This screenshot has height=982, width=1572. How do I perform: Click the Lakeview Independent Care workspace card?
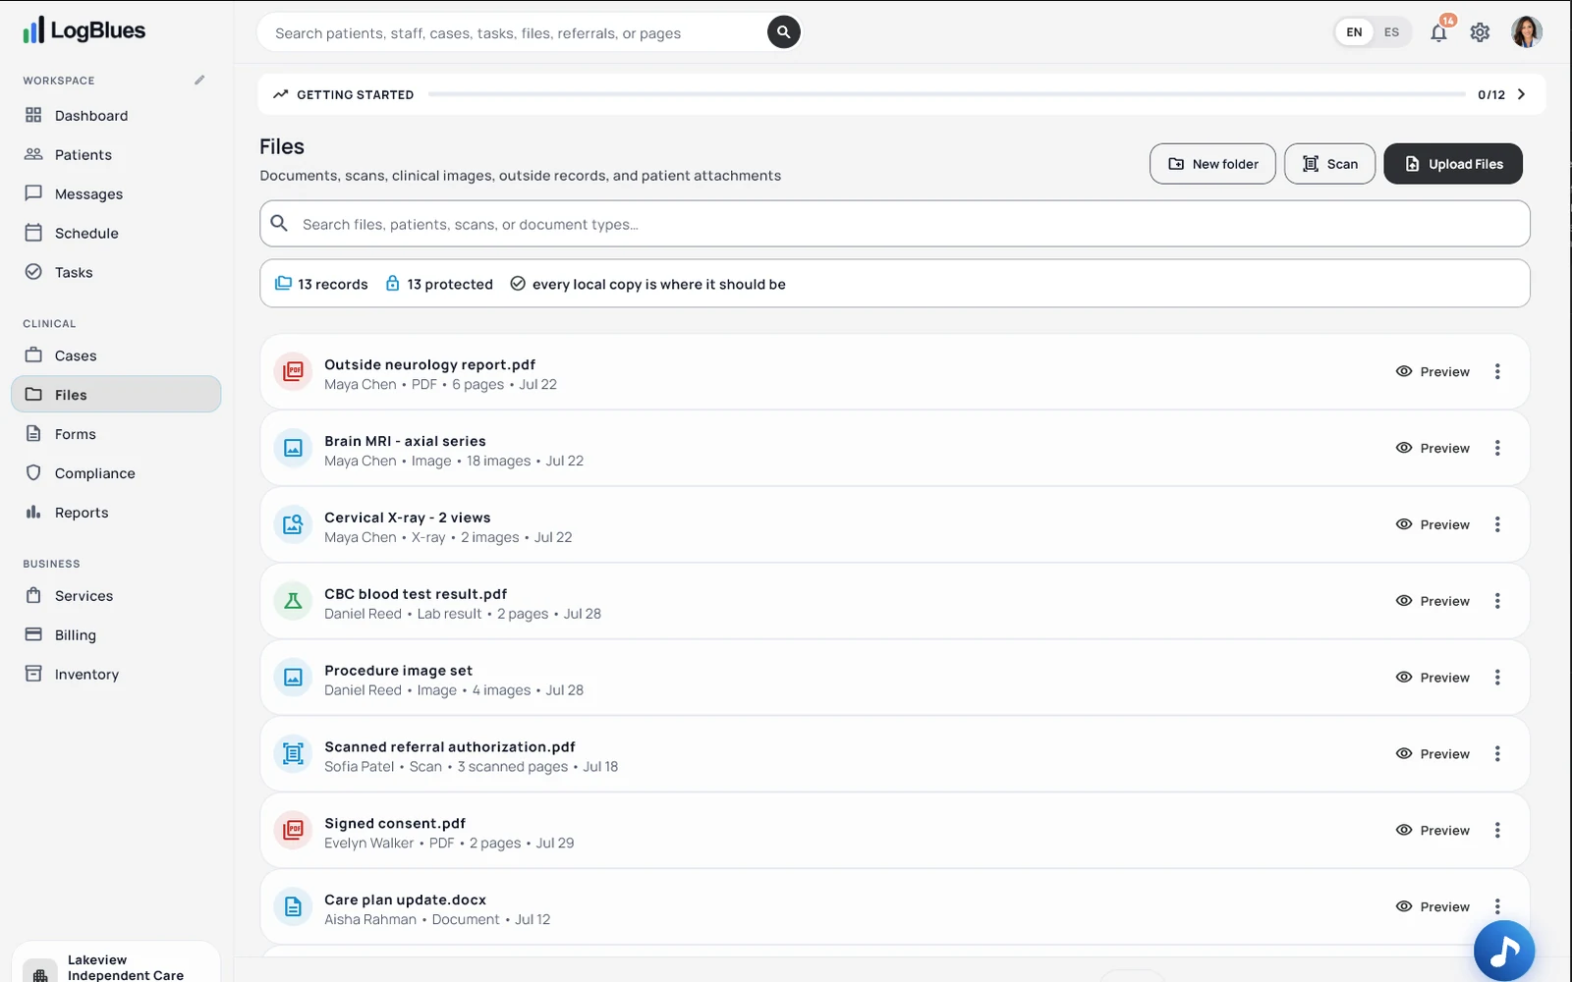point(116,963)
